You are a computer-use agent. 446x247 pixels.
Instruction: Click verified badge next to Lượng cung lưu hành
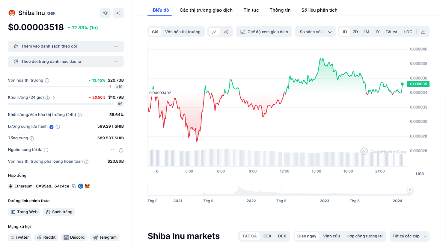pyautogui.click(x=52, y=127)
